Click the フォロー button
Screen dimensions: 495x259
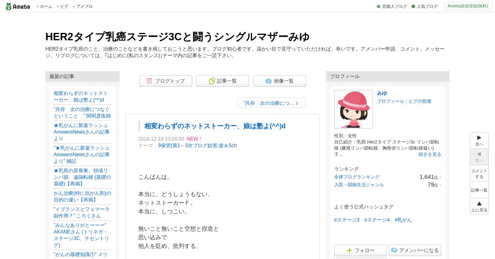click(361, 250)
